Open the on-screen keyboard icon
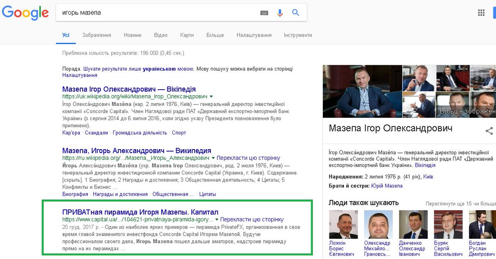The width and height of the screenshot is (496, 259). click(264, 13)
